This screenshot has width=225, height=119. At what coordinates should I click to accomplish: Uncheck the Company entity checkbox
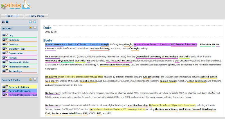6,39
